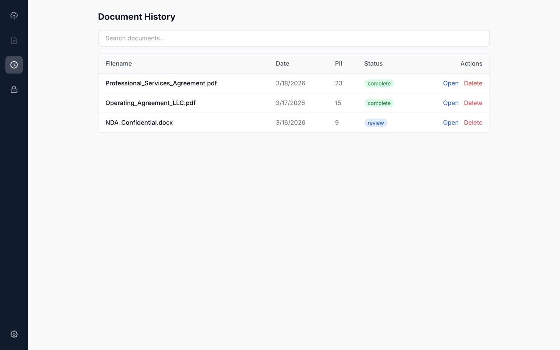Click the date 3/18/2026
Screen dimensions: 560x350
point(290,83)
